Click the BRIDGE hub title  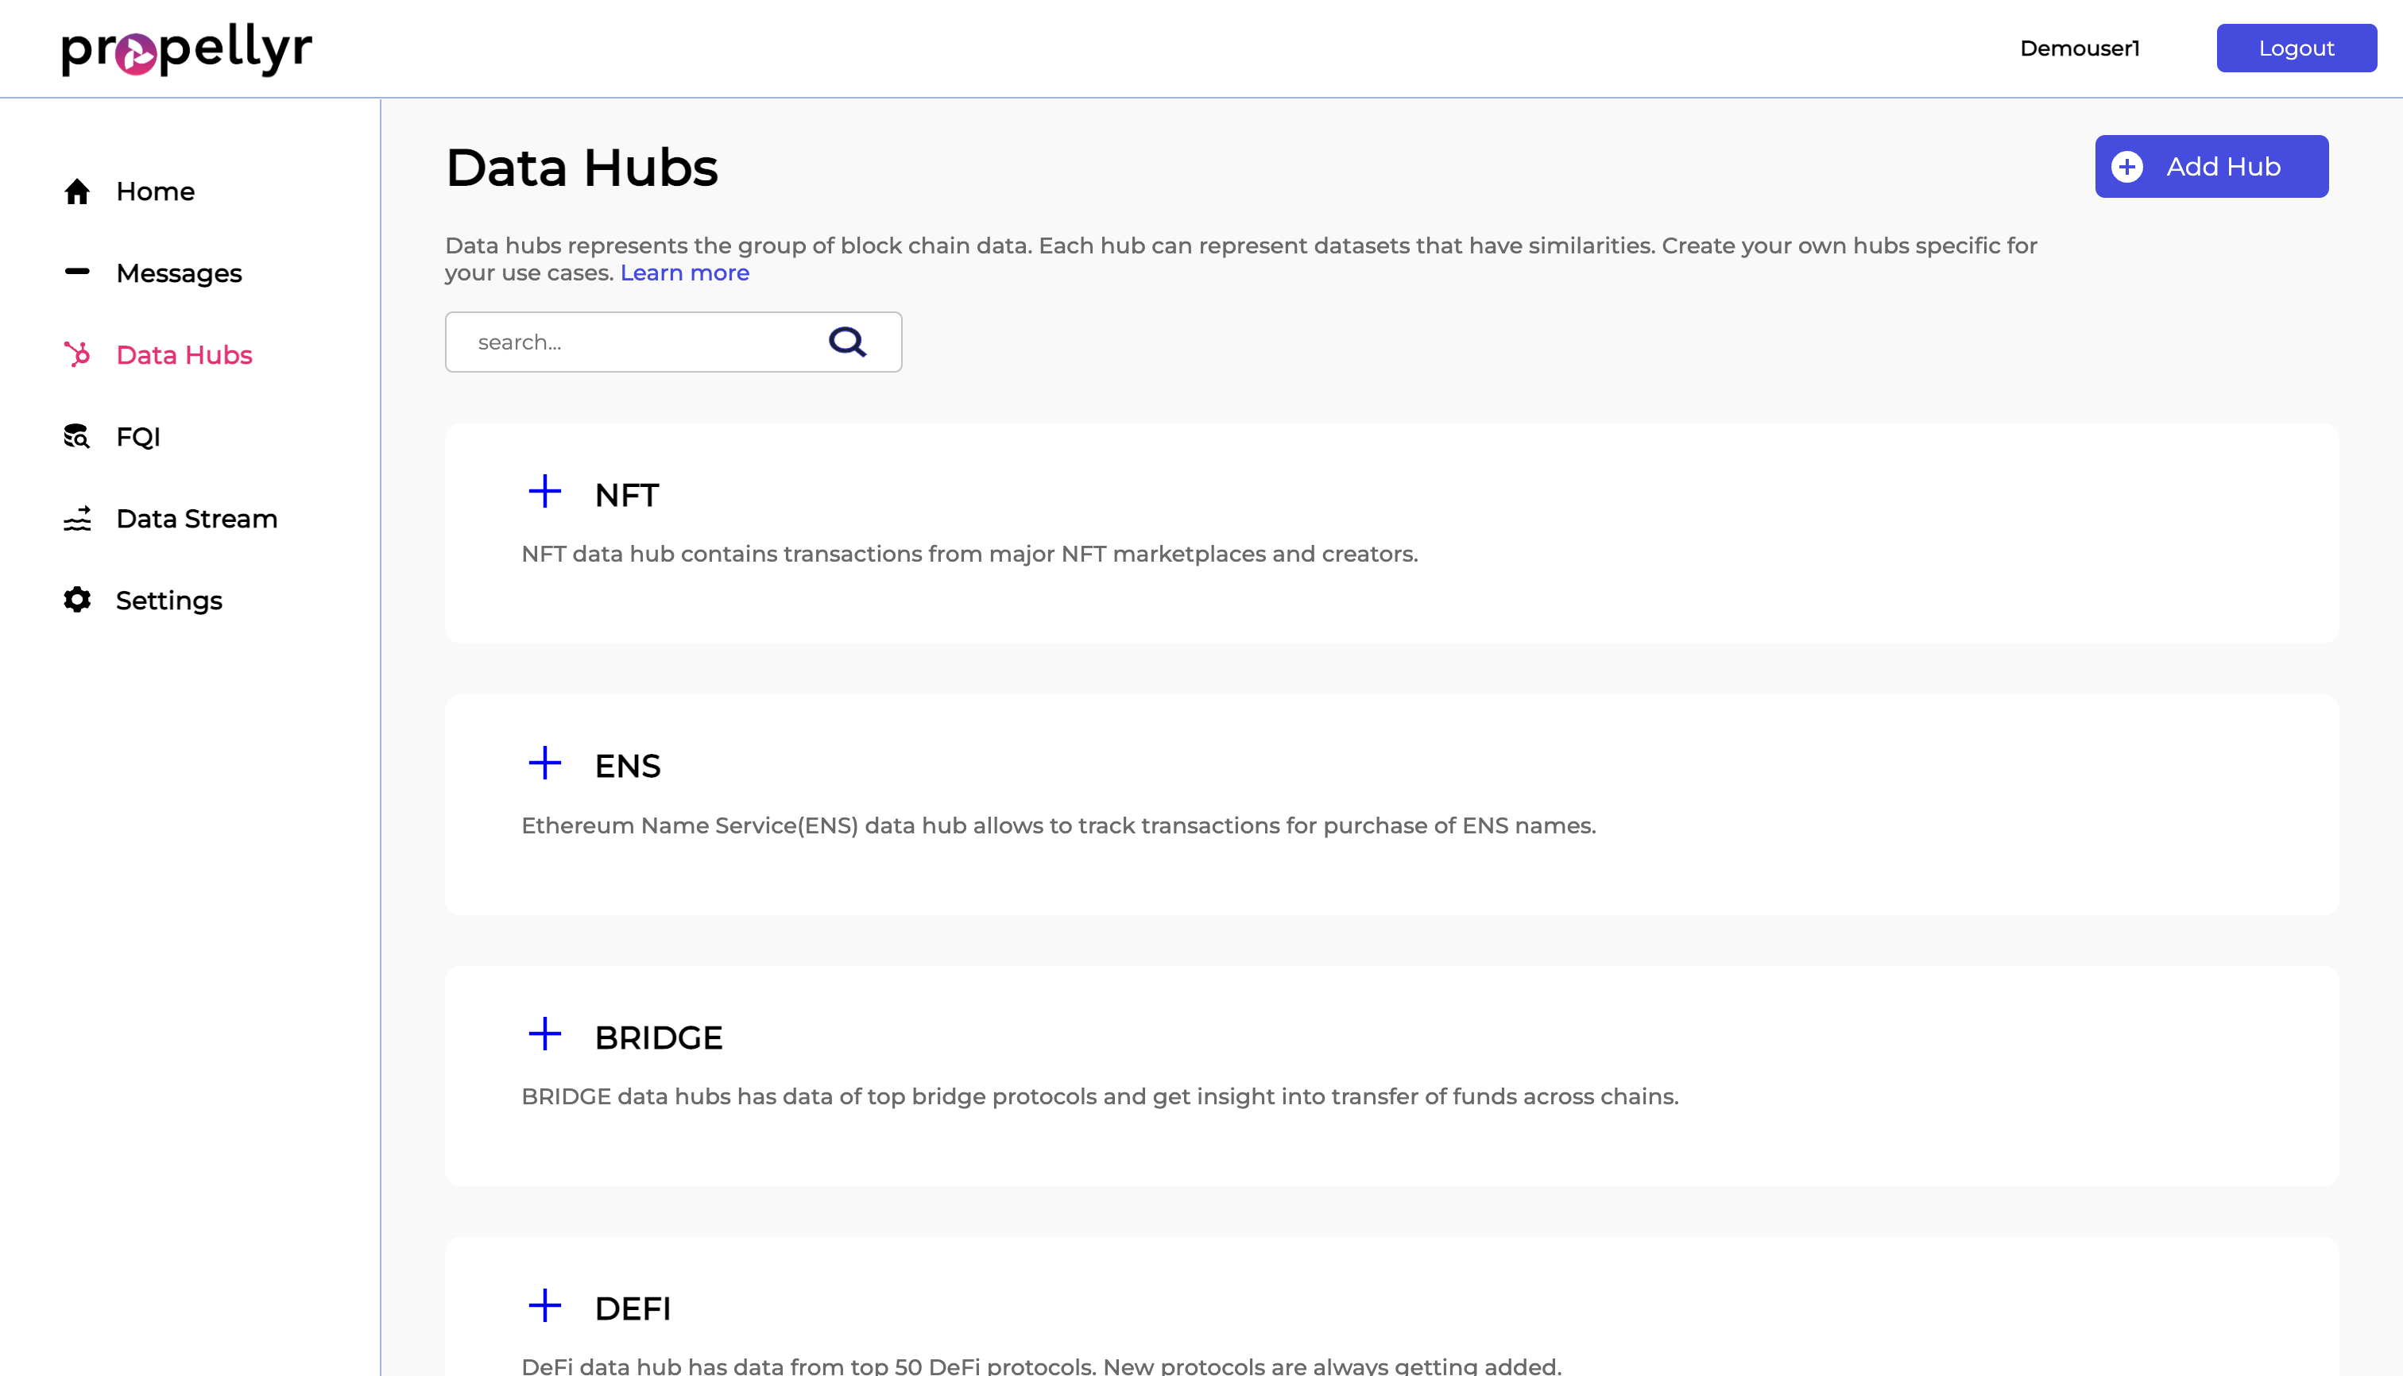pos(659,1038)
